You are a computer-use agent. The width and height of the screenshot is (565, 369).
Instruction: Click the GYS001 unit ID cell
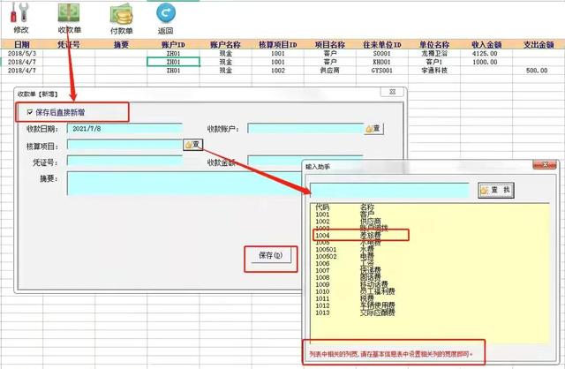pyautogui.click(x=382, y=71)
